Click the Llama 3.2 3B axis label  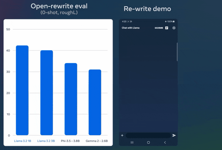[46, 141]
